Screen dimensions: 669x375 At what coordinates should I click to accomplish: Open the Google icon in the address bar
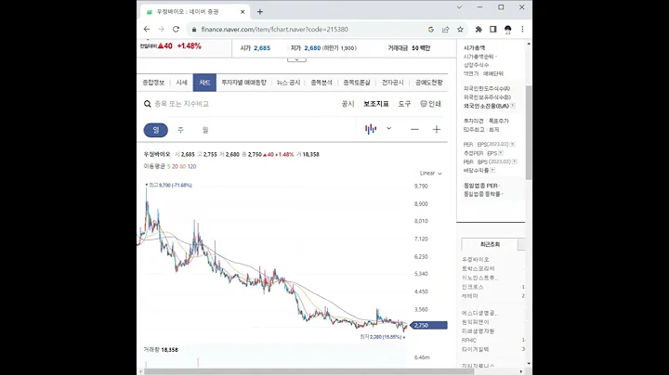[x=431, y=29]
